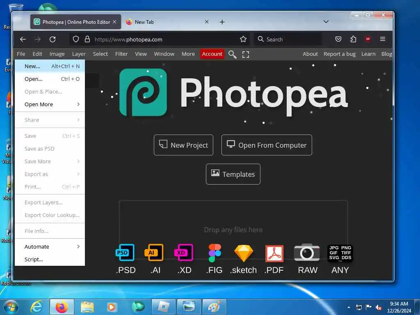The height and width of the screenshot is (315, 420).
Task: Close the Photopea browser tab
Action: pyautogui.click(x=114, y=22)
